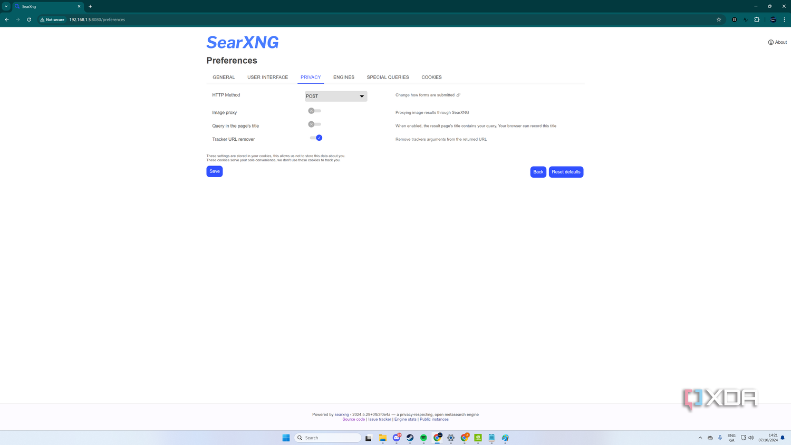The height and width of the screenshot is (445, 791).
Task: Open the clock showing 14:21
Action: coord(768,438)
